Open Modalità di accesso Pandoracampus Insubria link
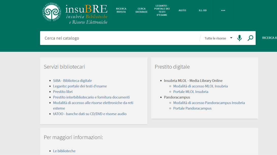This screenshot has height=155, width=277. coord(209,103)
